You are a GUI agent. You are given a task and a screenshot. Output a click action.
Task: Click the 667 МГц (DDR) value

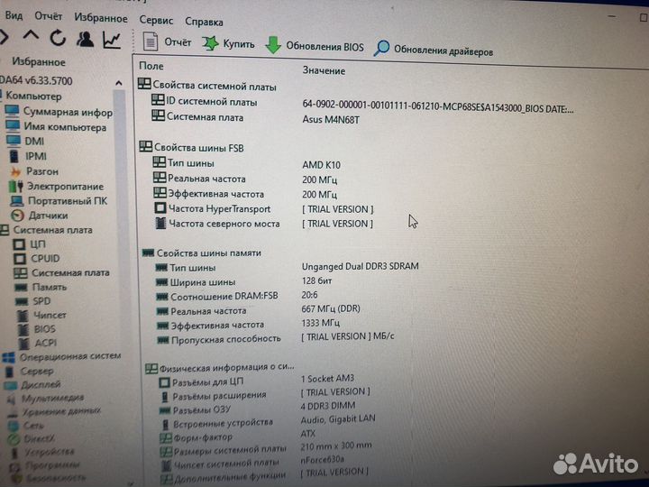(331, 308)
